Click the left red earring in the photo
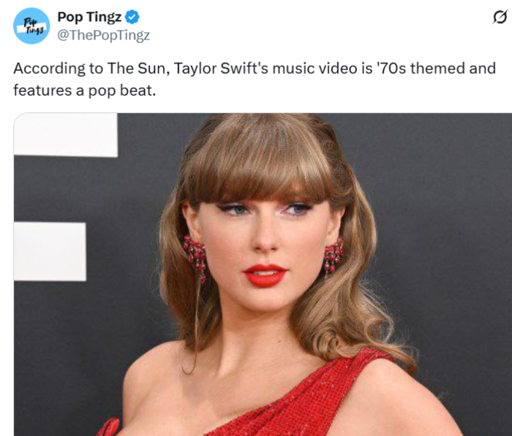Screen dimensions: 512x436 pyautogui.click(x=195, y=254)
